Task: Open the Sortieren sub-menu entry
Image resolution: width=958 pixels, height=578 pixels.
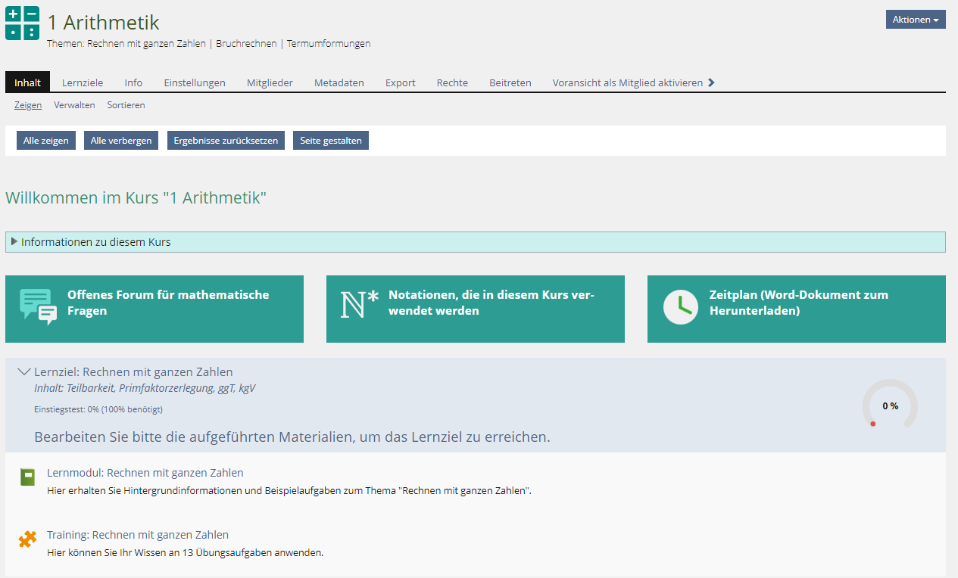Action: pos(125,104)
